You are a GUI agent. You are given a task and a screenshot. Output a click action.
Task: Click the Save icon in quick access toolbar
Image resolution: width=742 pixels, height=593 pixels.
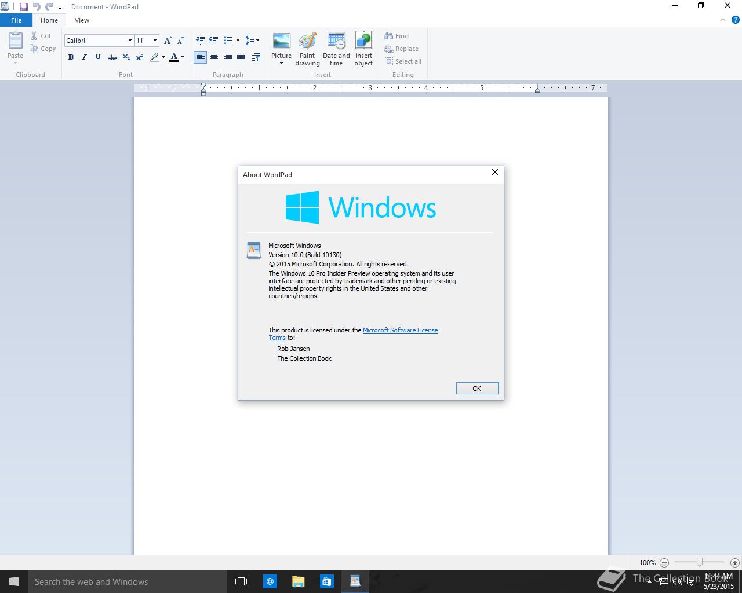click(24, 7)
